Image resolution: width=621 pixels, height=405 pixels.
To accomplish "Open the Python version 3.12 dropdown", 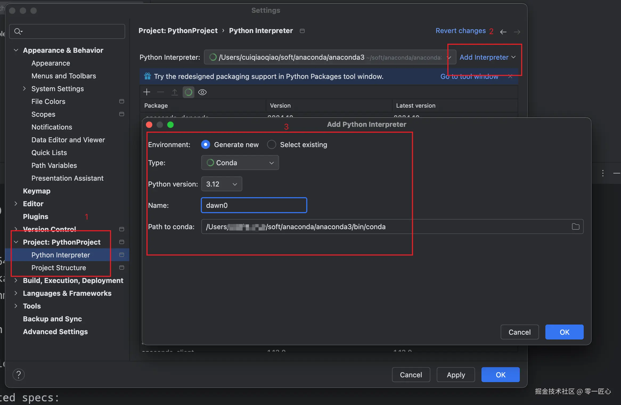I will (x=222, y=184).
